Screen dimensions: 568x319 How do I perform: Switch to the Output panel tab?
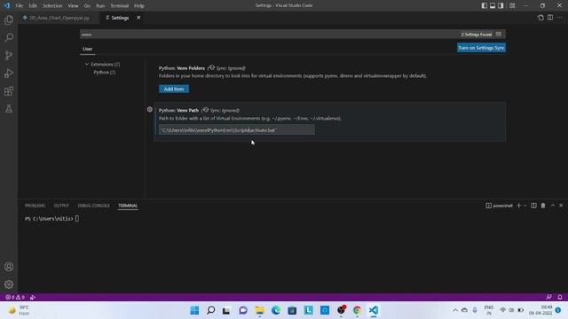pos(61,206)
